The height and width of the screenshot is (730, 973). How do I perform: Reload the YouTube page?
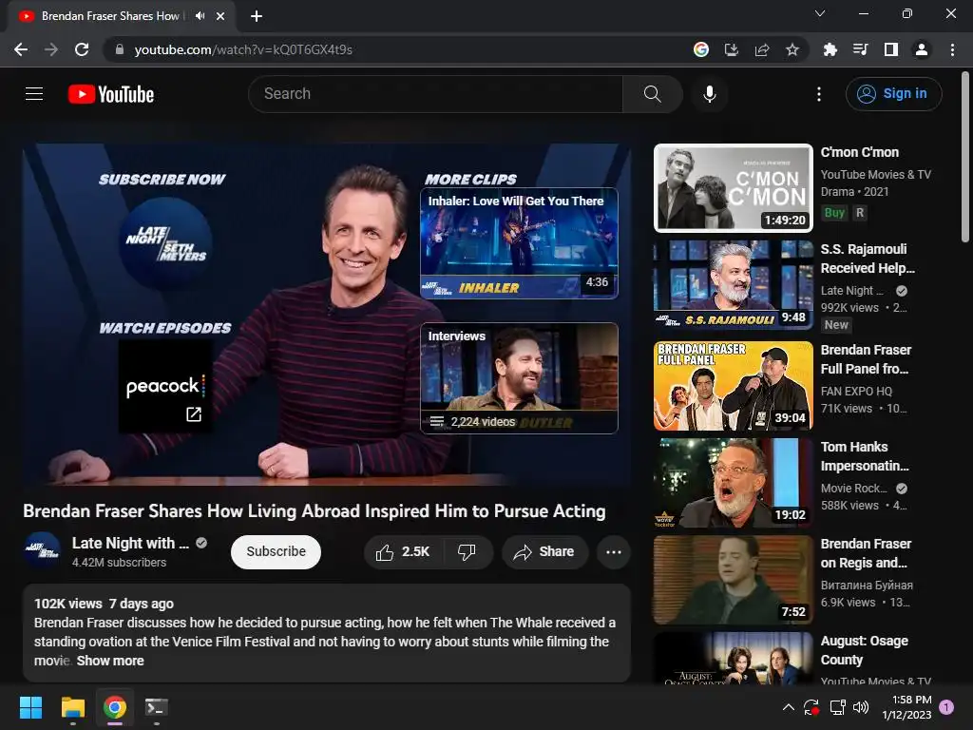pos(82,49)
